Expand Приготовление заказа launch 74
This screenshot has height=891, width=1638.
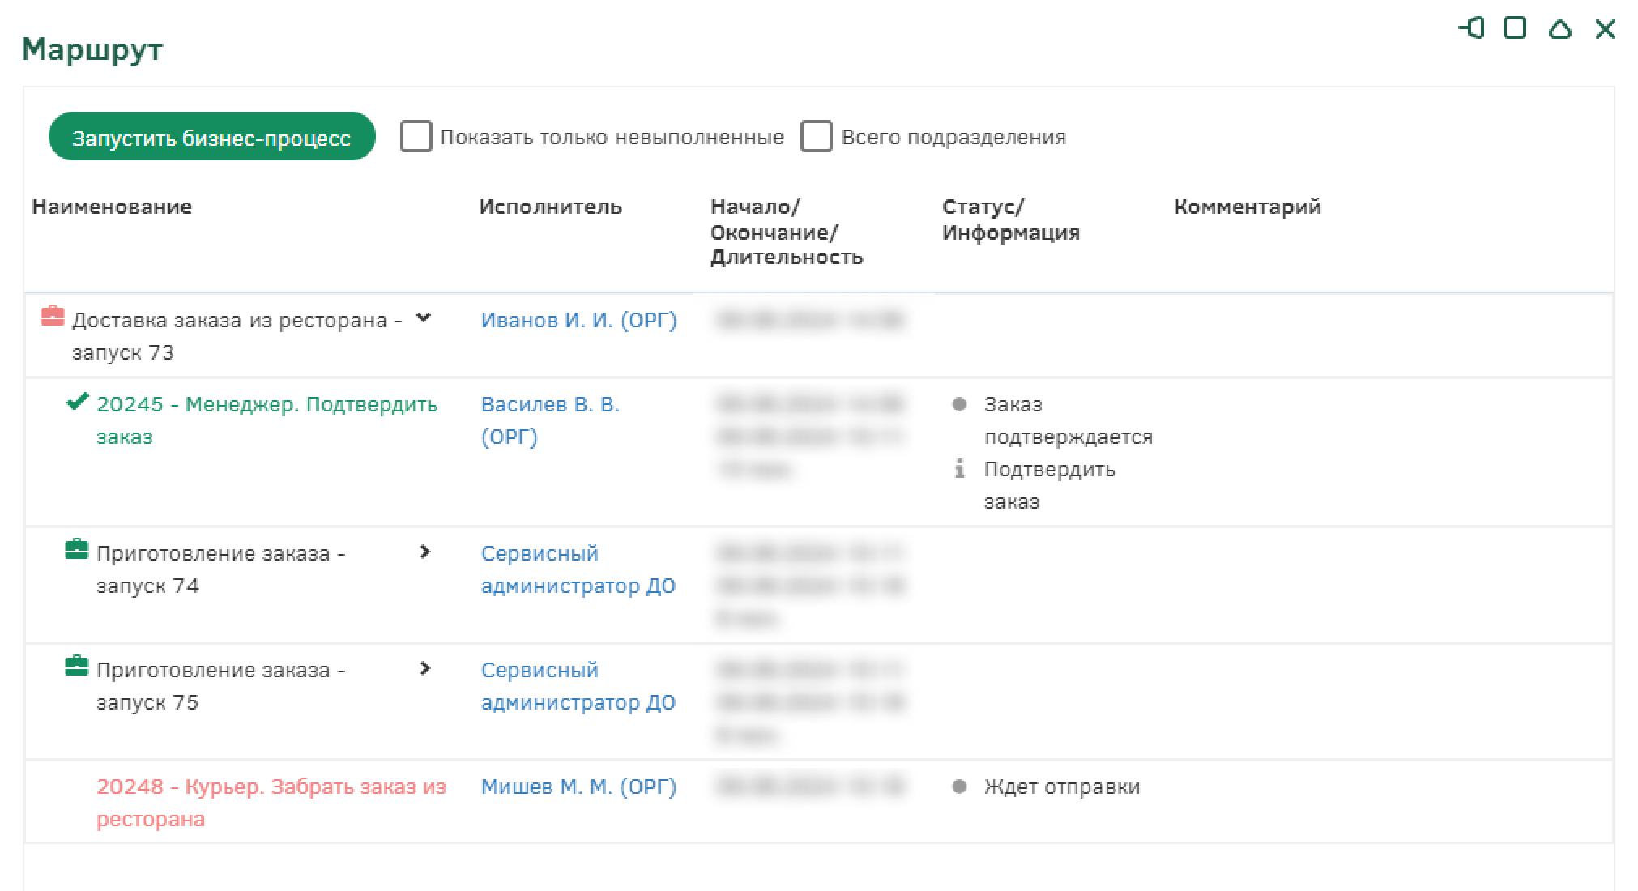[x=425, y=552]
